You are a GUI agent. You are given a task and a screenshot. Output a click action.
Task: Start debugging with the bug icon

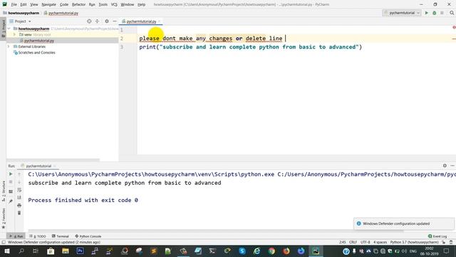(434, 13)
